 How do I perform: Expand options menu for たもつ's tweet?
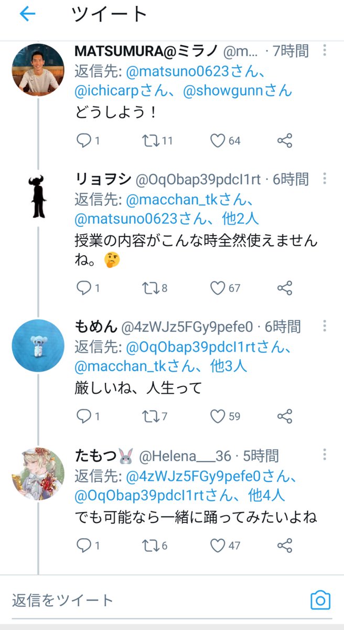[325, 455]
